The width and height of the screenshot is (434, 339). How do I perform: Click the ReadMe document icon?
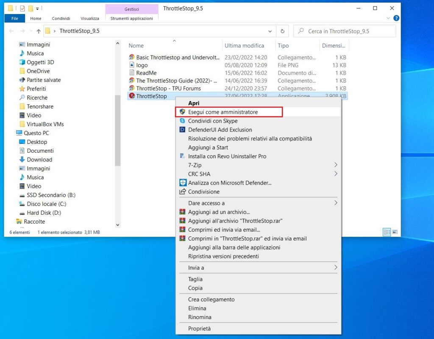click(132, 73)
